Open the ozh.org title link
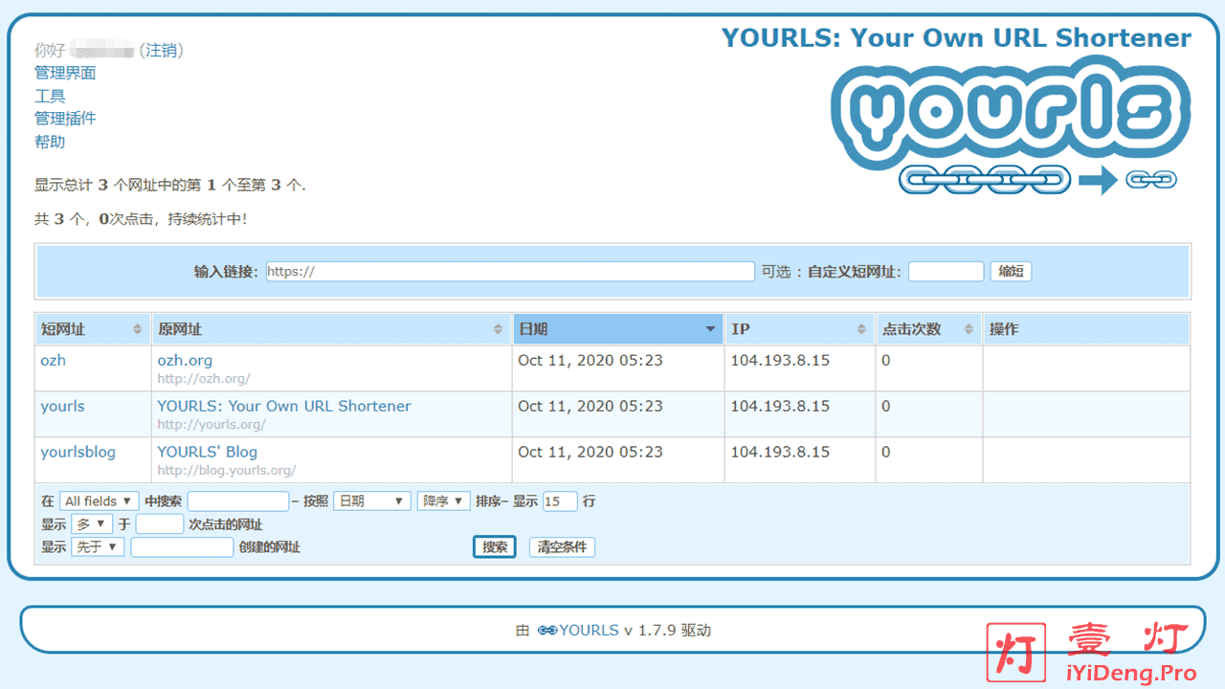This screenshot has height=689, width=1225. [x=185, y=361]
